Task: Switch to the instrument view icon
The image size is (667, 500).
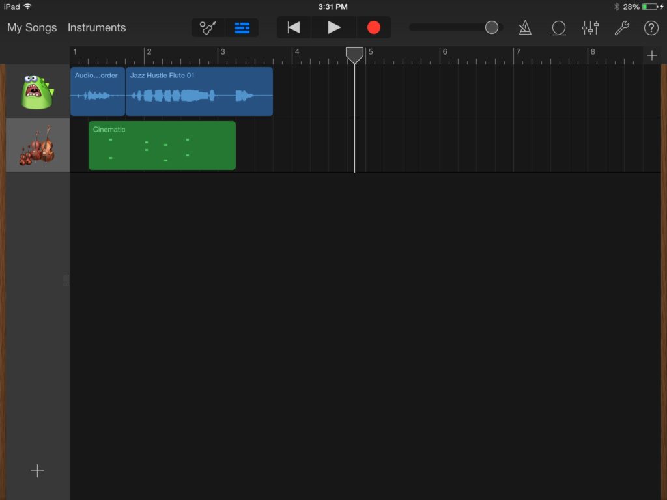Action: 208,27
